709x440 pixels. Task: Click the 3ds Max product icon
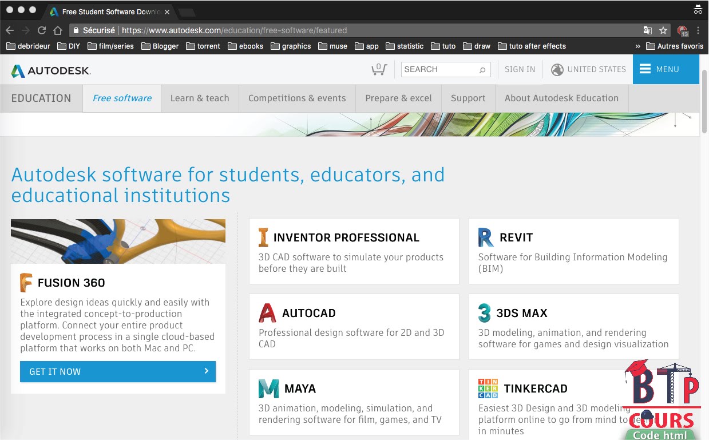485,313
